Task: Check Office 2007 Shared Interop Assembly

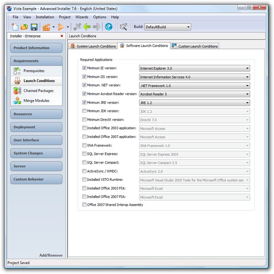Action: pos(84,205)
